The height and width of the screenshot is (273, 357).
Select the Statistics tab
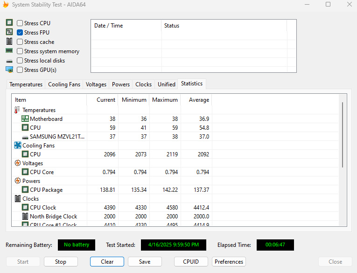click(192, 84)
